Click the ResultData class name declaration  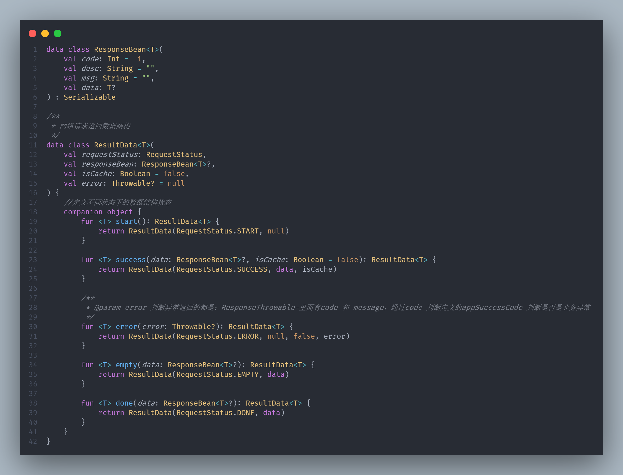click(115, 145)
